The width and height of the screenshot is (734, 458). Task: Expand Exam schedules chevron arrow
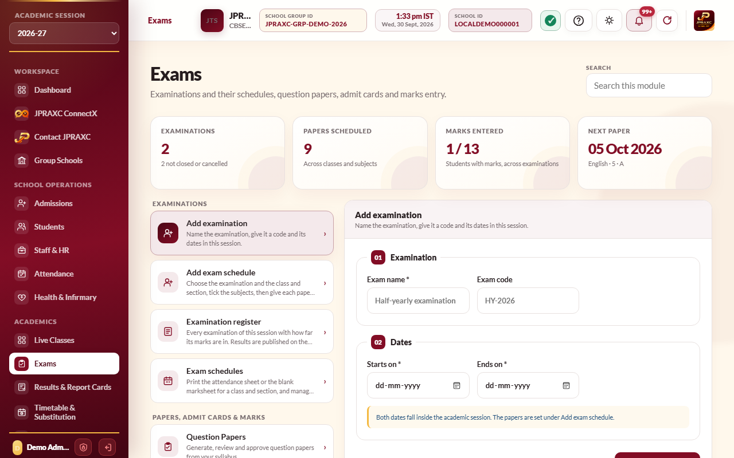[x=325, y=381]
